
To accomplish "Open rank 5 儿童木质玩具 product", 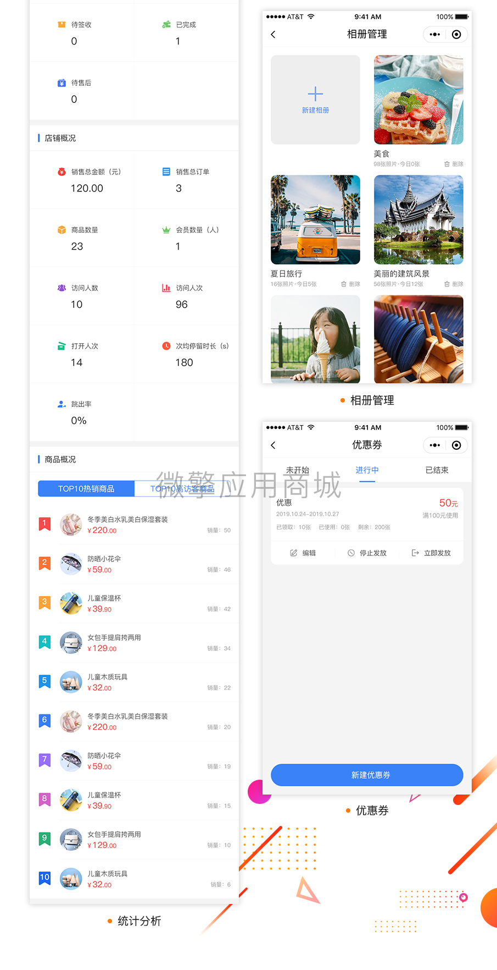I will click(134, 682).
